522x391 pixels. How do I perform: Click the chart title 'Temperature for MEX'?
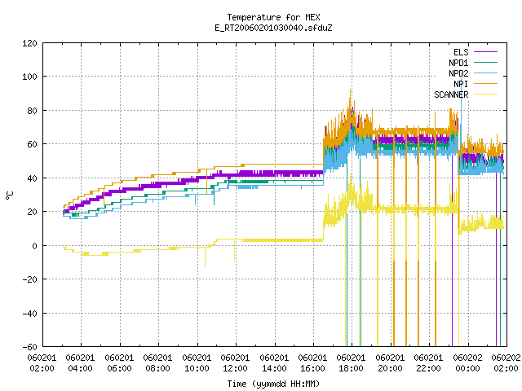coord(273,17)
